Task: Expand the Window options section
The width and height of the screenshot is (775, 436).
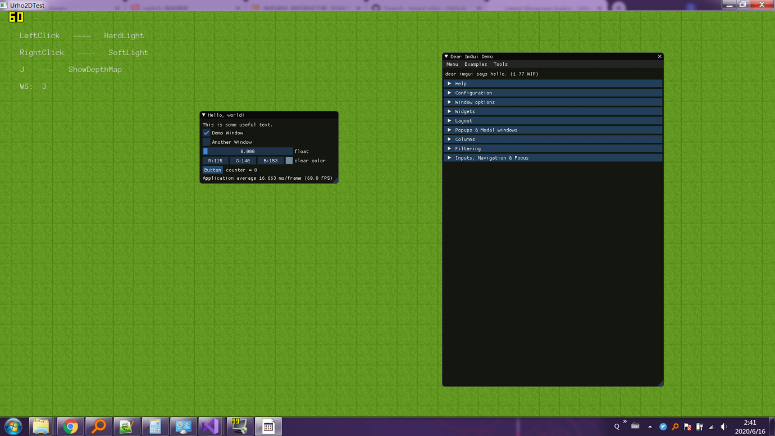Action: [553, 102]
